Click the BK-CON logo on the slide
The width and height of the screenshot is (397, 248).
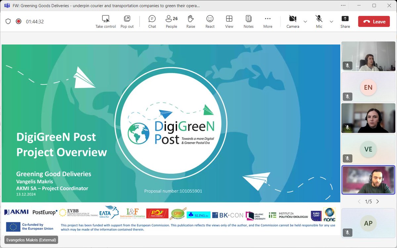(x=228, y=215)
